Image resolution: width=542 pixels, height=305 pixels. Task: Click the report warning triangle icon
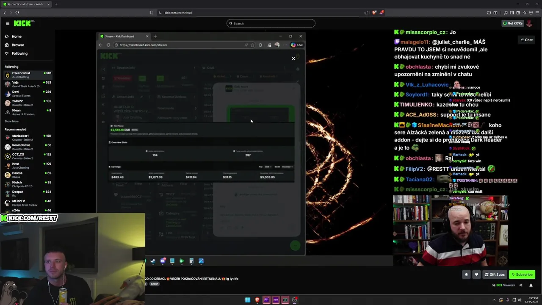pyautogui.click(x=531, y=285)
